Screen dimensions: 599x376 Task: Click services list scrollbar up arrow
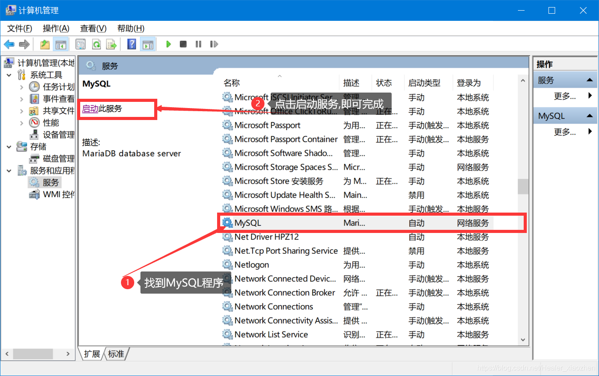pos(523,81)
